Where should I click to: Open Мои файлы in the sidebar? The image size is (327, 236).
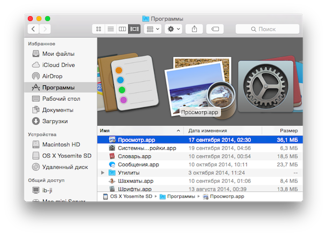click(x=60, y=54)
